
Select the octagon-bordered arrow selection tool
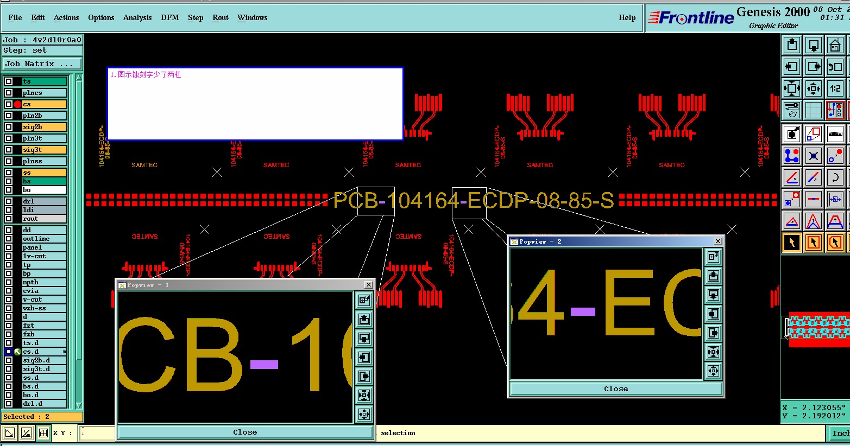pyautogui.click(x=835, y=243)
